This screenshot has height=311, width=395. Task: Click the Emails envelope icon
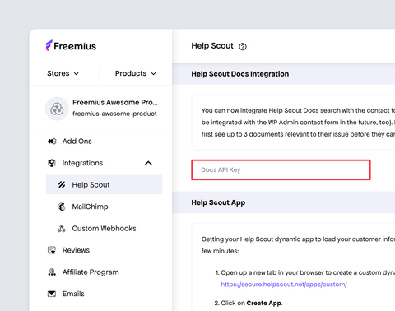pos(52,294)
